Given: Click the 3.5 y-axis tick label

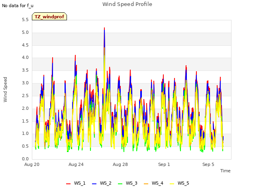Looking at the screenshot, I should [25, 70].
